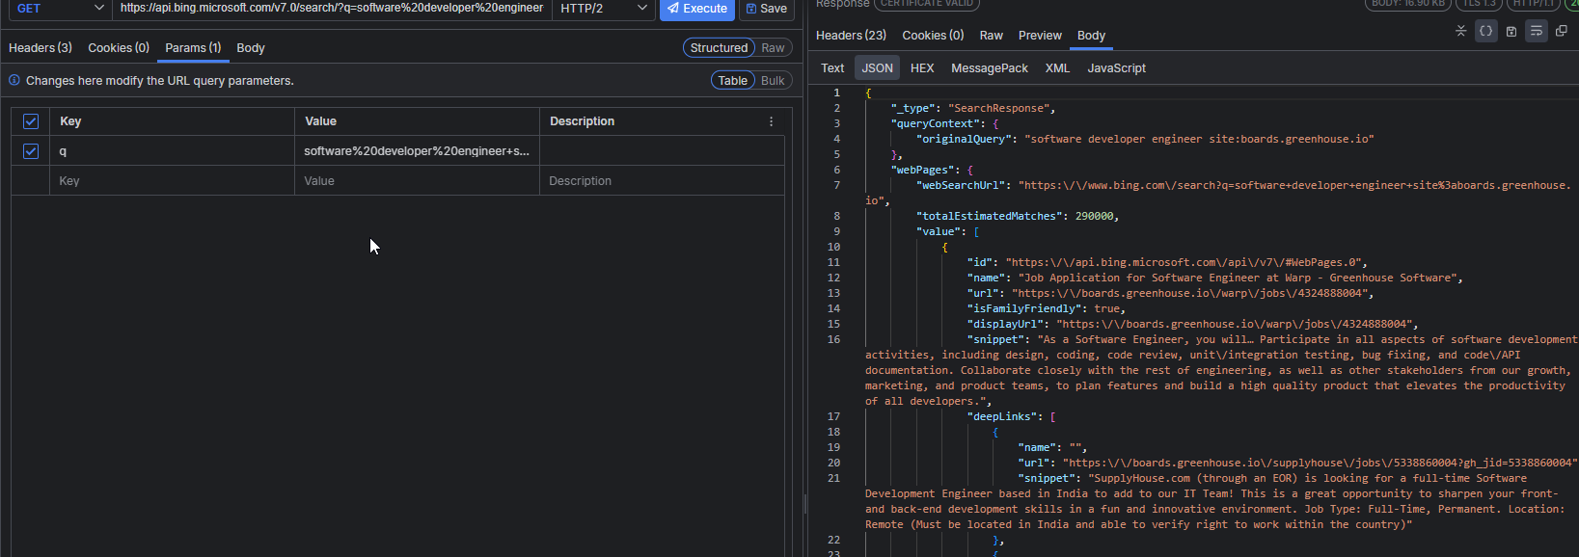Click the CERTIFICATE VALID badge
The width and height of the screenshot is (1579, 557).
click(926, 4)
